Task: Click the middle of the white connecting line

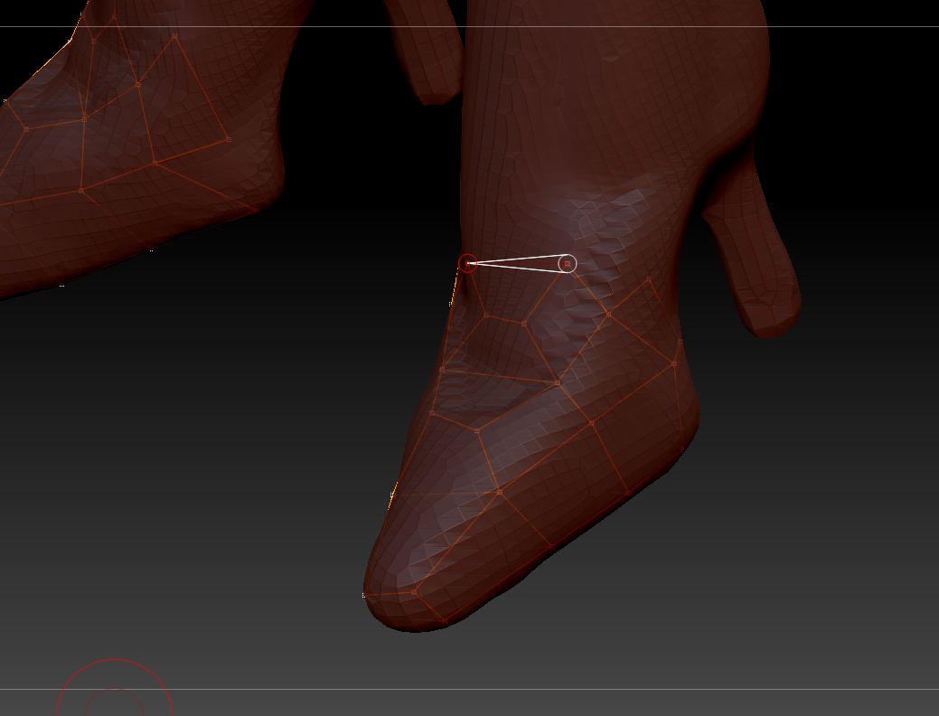Action: tap(517, 263)
